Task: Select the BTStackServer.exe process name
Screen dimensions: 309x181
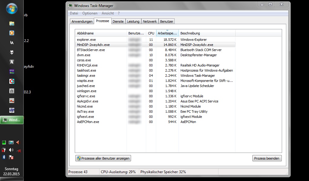Action: point(91,50)
